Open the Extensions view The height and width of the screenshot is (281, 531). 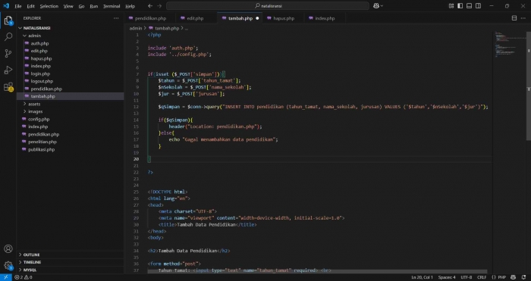(8, 87)
